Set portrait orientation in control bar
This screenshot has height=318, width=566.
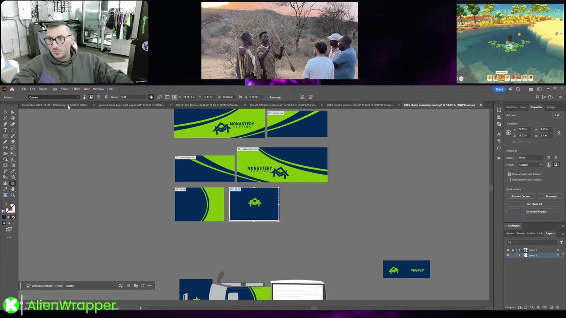84,97
